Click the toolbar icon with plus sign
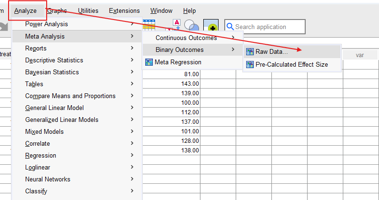This screenshot has height=200, width=379. [x=210, y=27]
